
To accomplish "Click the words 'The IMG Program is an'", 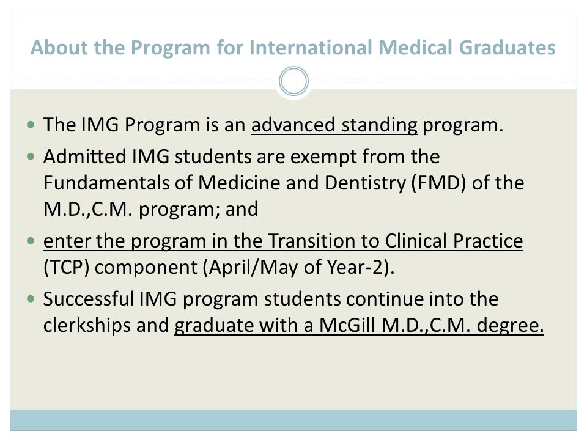I will click(144, 125).
